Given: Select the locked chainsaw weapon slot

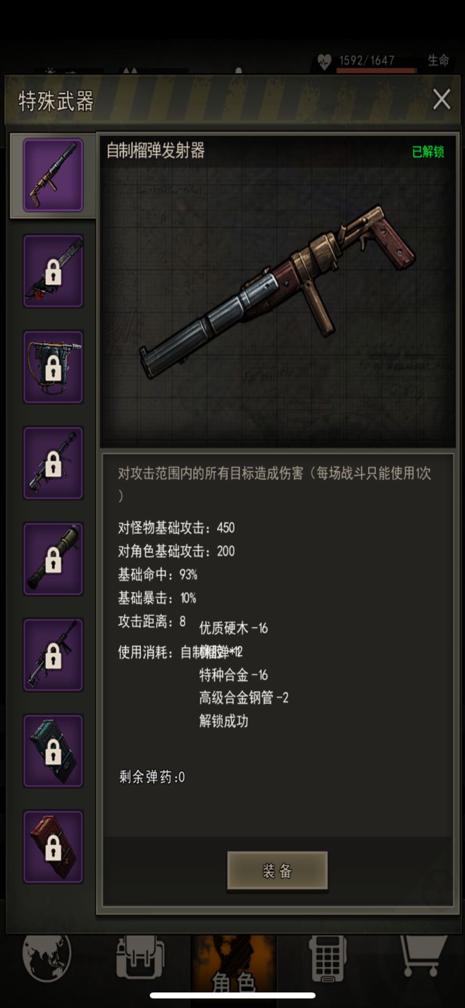Looking at the screenshot, I should pos(53,271).
